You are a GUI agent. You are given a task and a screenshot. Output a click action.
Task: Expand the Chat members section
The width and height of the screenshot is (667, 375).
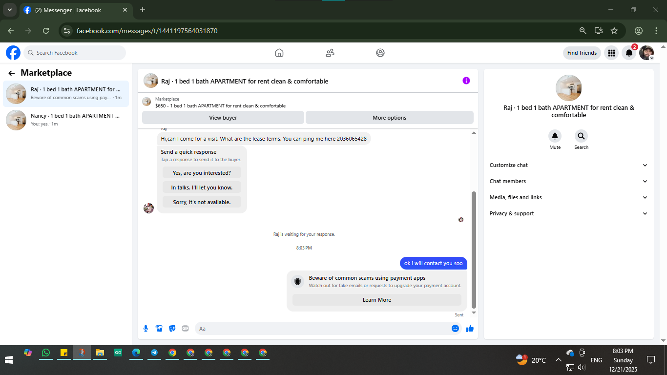[569, 181]
